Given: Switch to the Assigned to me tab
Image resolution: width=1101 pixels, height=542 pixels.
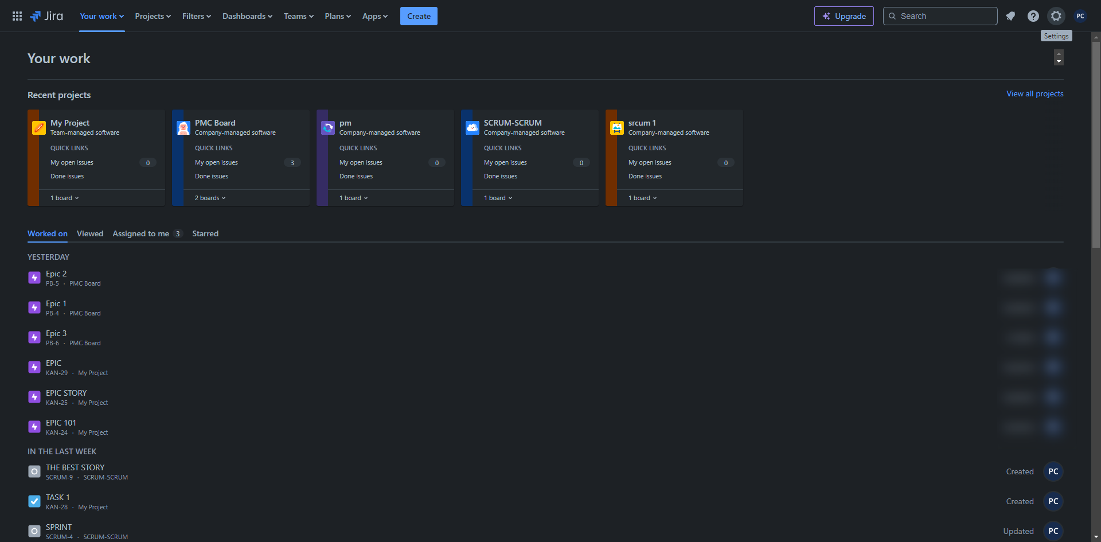Looking at the screenshot, I should pos(141,233).
